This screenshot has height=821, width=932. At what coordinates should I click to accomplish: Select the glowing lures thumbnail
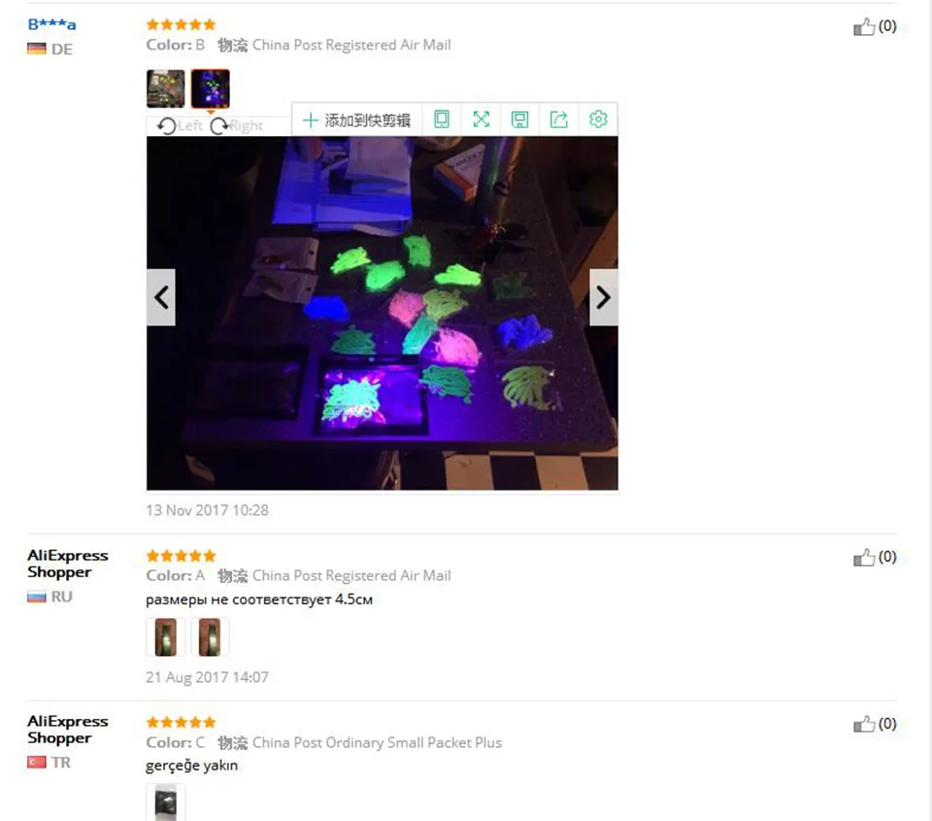click(x=211, y=88)
